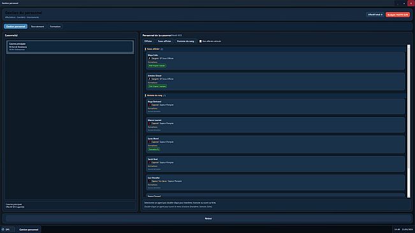Image resolution: width=415 pixels, height=233 pixels.
Task: Select Hugo Bertrand's personnel card
Action: [x=275, y=106]
